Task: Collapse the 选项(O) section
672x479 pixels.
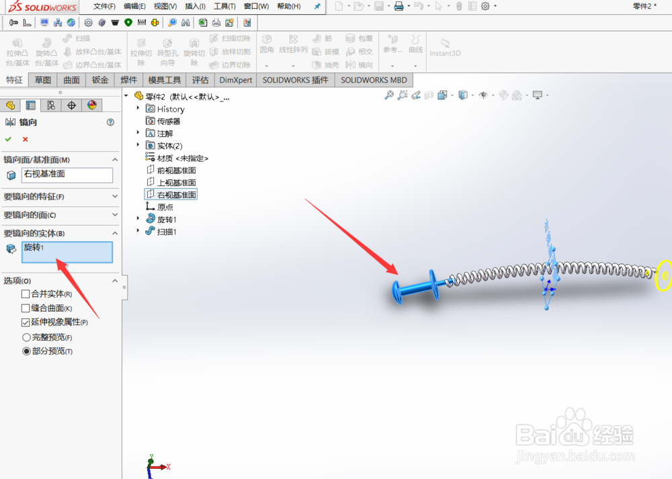Action: 115,281
